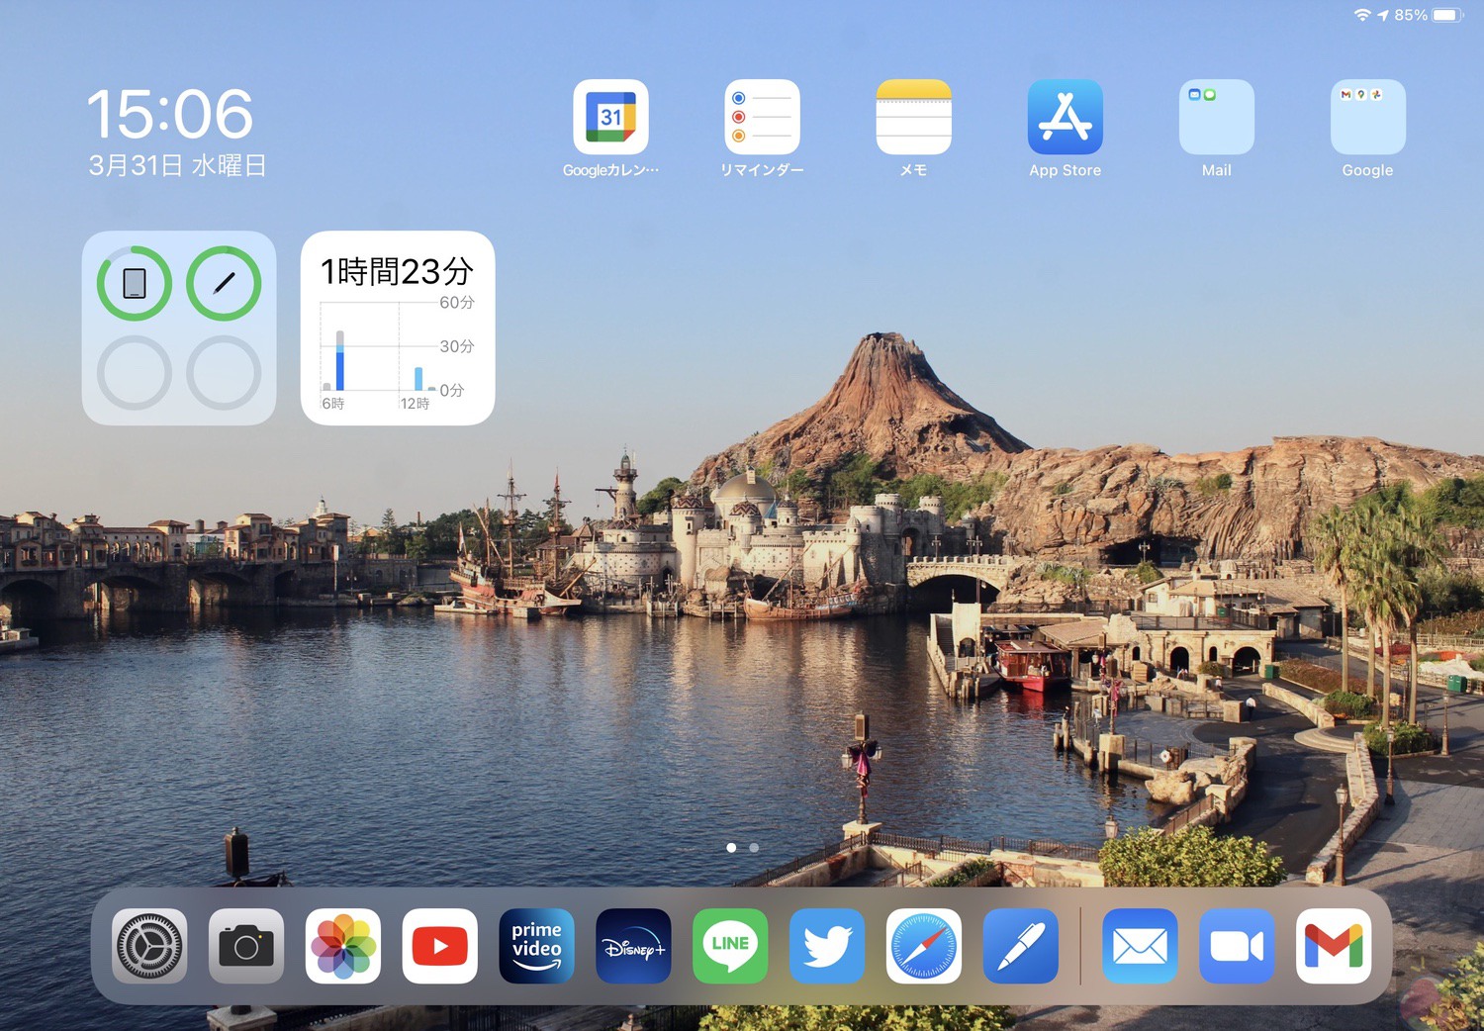Tap the App Store label text

click(x=1066, y=170)
